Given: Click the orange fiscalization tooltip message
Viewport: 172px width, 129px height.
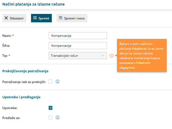Looking at the screenshot, I should (142, 55).
